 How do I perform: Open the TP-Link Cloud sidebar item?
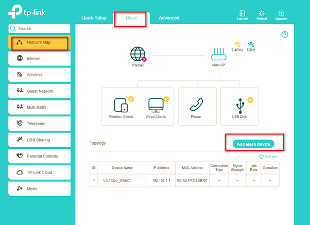(x=39, y=172)
